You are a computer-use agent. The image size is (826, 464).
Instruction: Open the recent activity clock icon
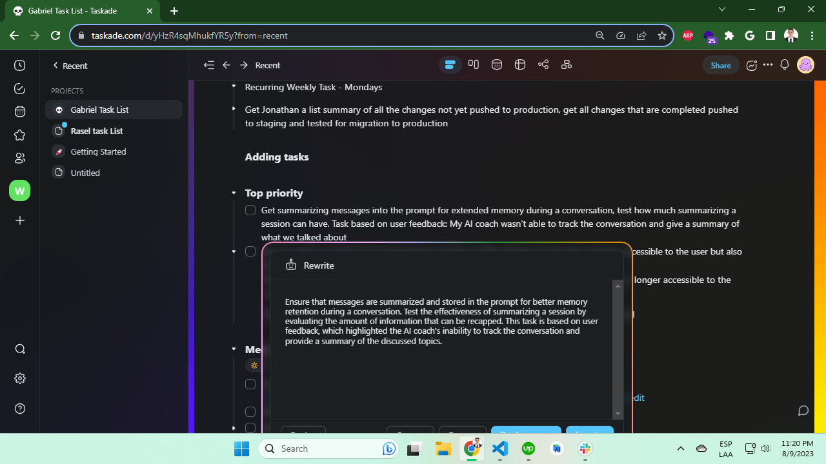[19, 66]
